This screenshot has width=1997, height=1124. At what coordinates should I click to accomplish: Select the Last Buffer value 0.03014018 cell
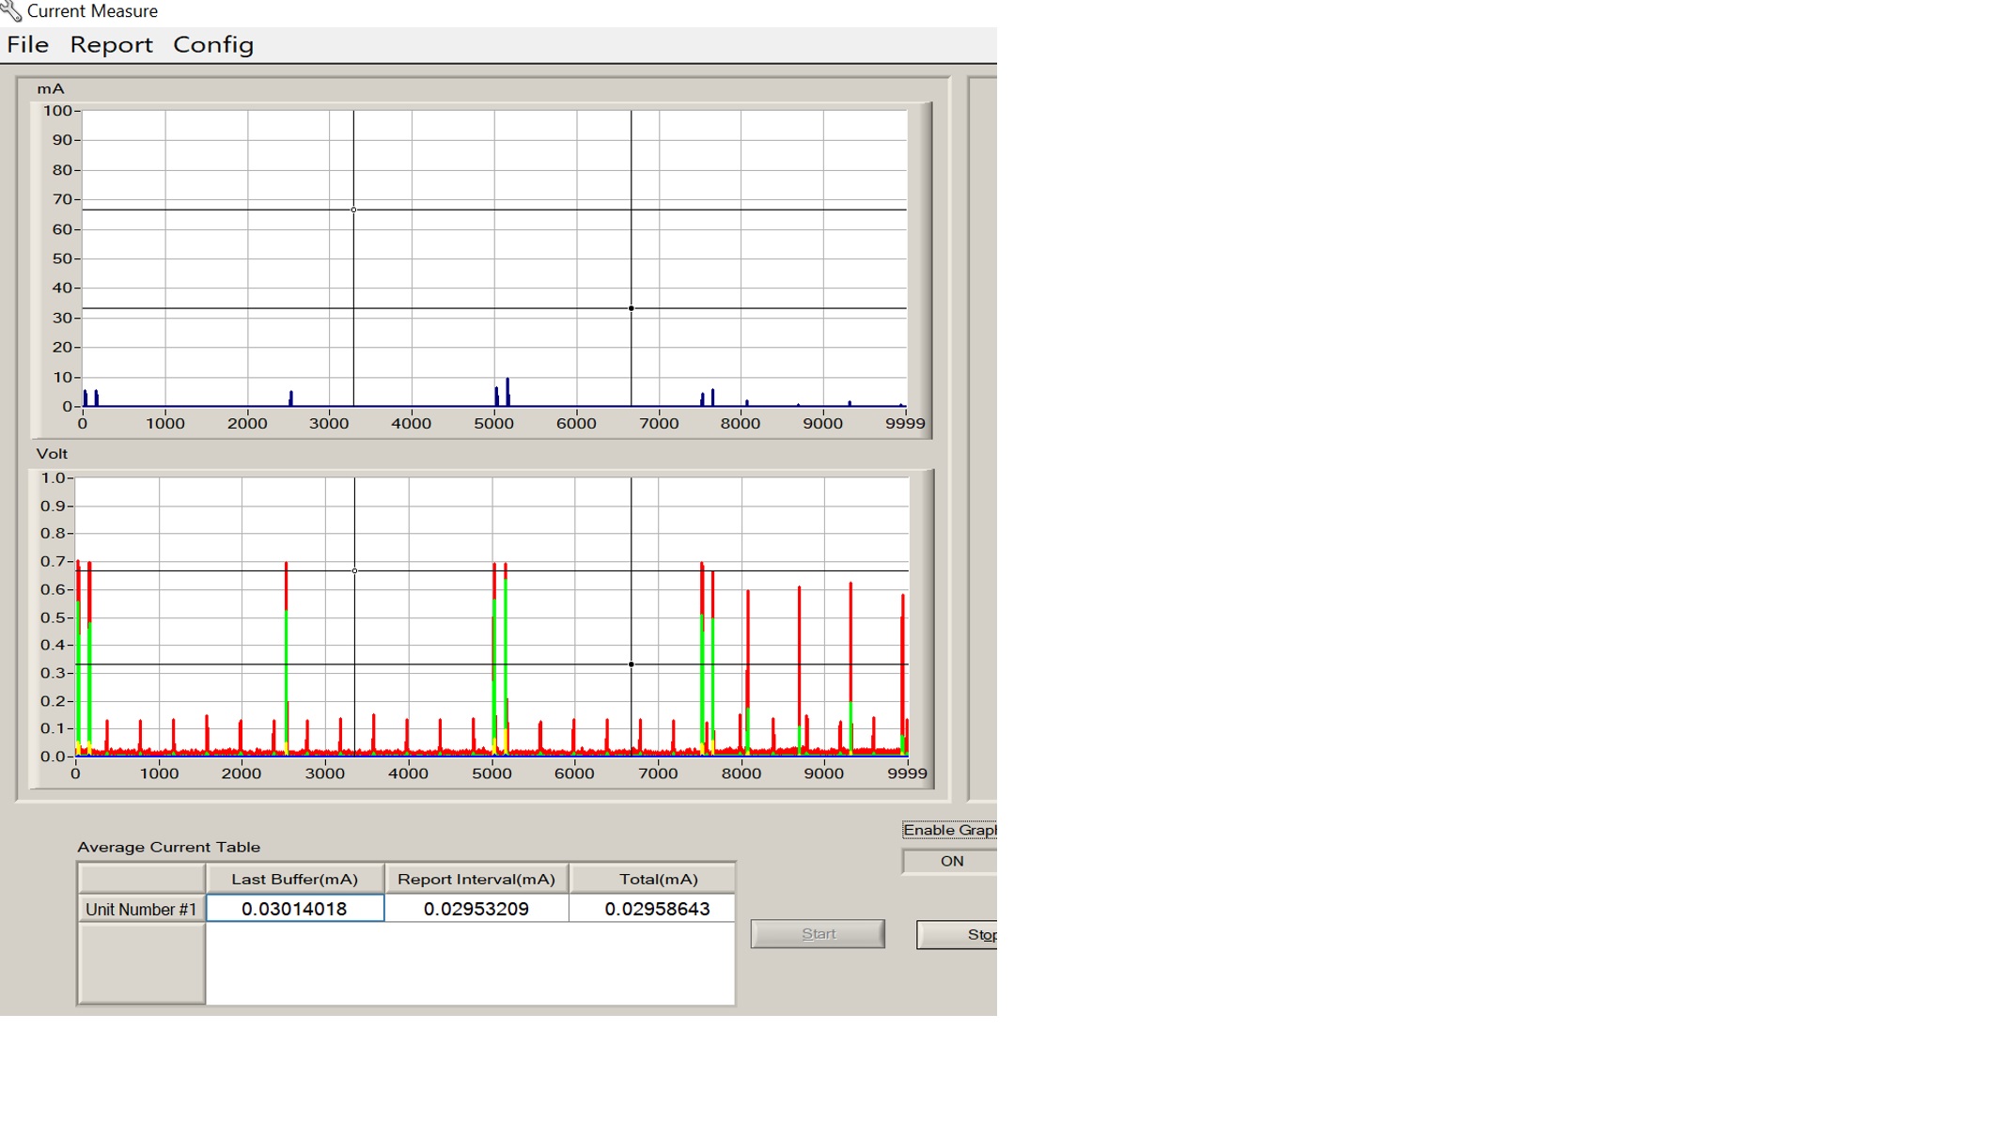(x=294, y=909)
